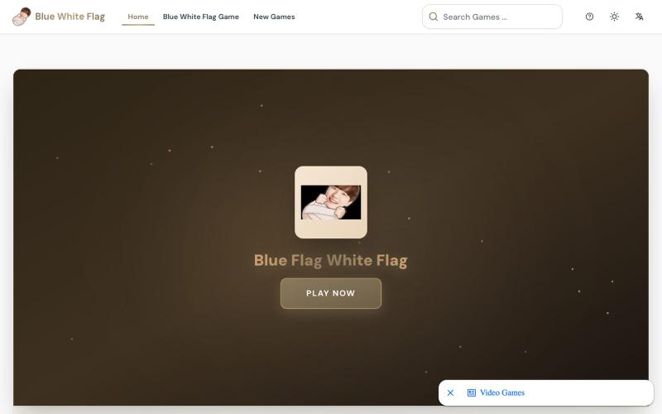Click the white ad bar beside Video Games
662x414 pixels.
591,392
